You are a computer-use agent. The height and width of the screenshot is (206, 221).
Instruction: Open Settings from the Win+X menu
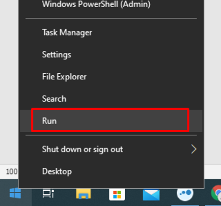click(x=111, y=54)
